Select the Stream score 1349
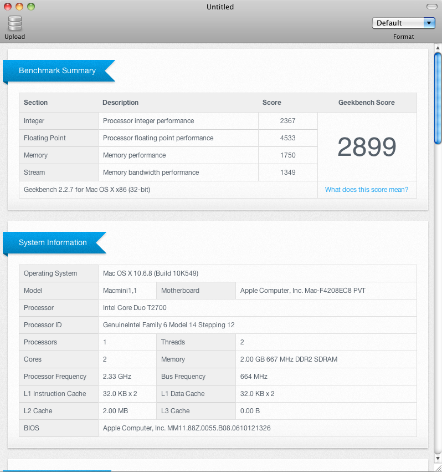This screenshot has width=442, height=472. [x=288, y=172]
